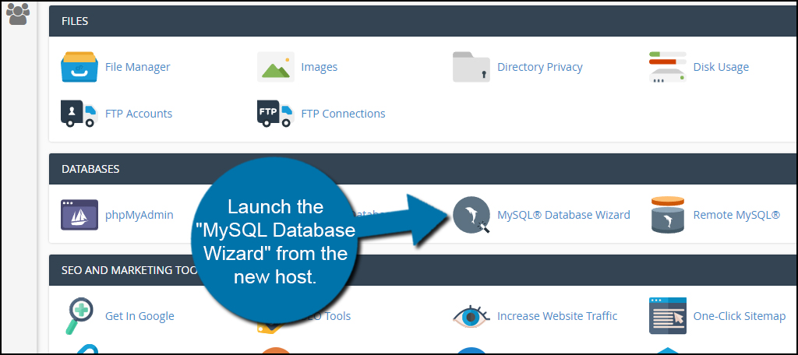Open the MySQL® Database Wizard link
Screen dimensions: 798x355
[x=563, y=215]
